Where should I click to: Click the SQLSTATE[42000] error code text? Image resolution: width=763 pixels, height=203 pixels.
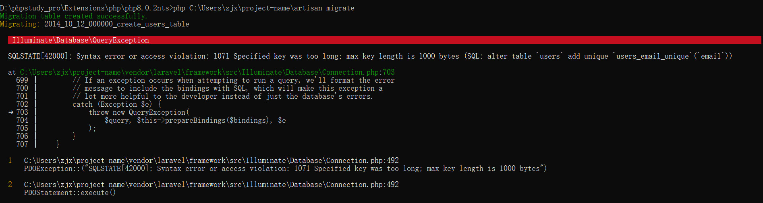click(38, 56)
